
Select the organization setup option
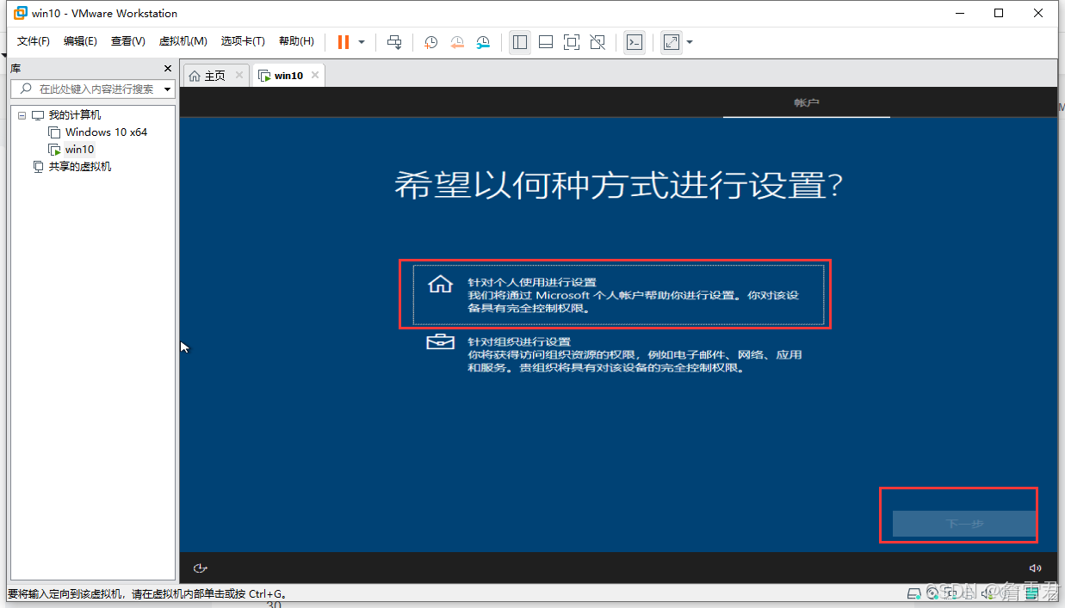[615, 353]
